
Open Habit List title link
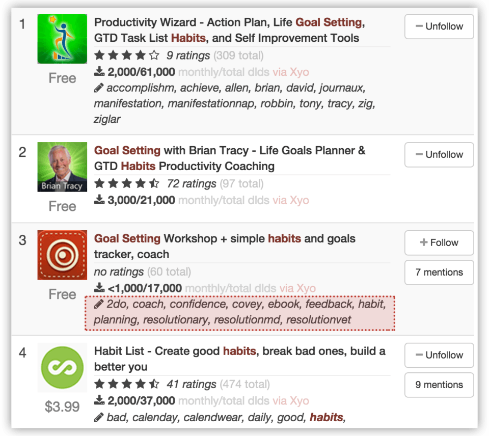point(240,359)
